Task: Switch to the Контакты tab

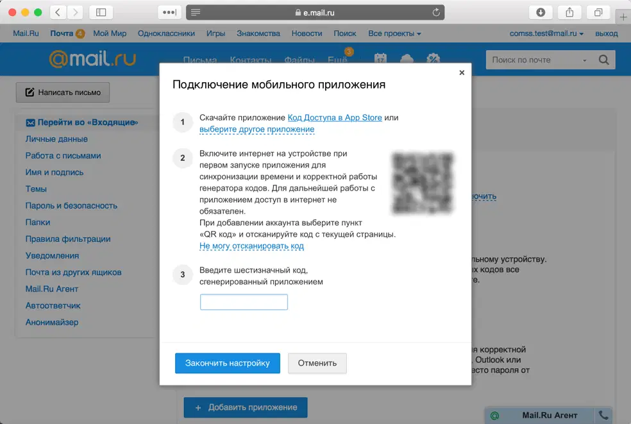Action: coord(251,59)
